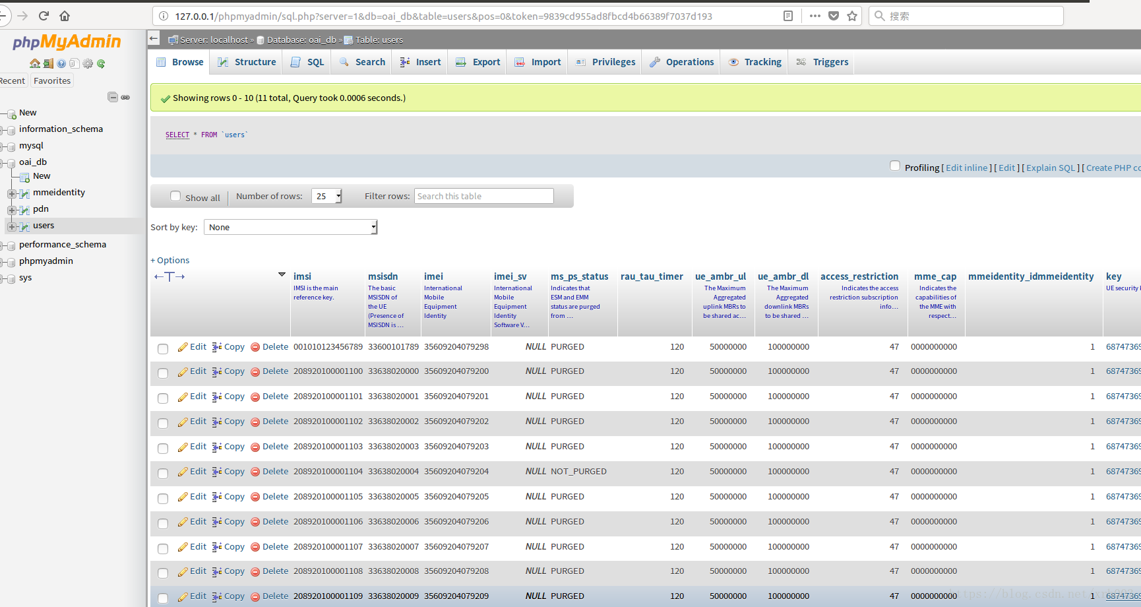The height and width of the screenshot is (607, 1141).
Task: Click full texts toggle arrows icon
Action: 170,276
